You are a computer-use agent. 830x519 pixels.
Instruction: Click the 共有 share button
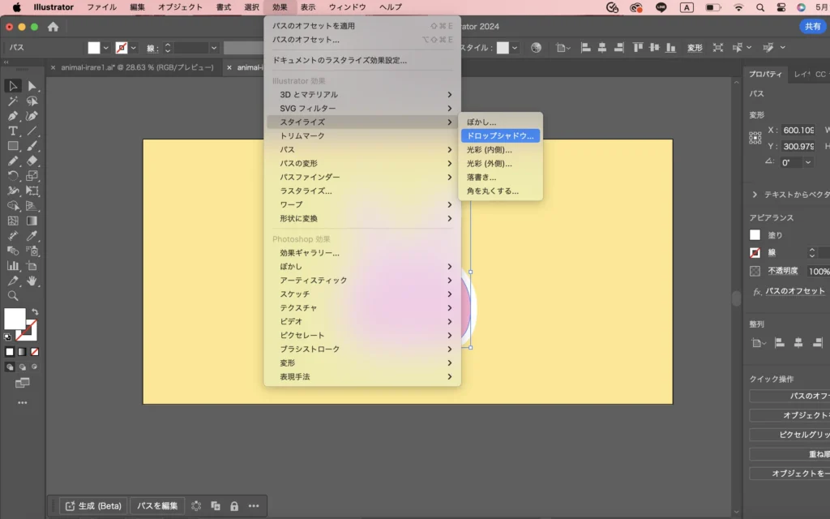(812, 27)
